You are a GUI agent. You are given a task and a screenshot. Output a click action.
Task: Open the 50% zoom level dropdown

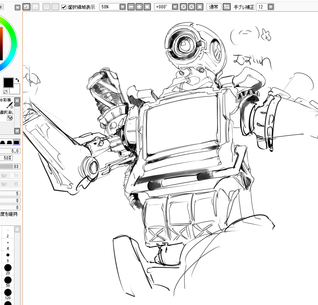tap(122, 7)
